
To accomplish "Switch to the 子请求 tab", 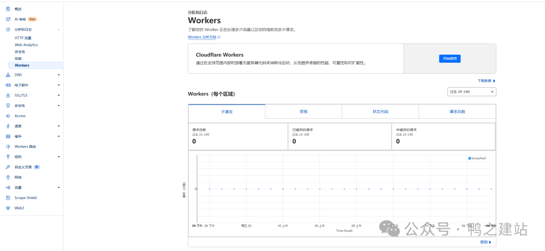I will pyautogui.click(x=227, y=112).
